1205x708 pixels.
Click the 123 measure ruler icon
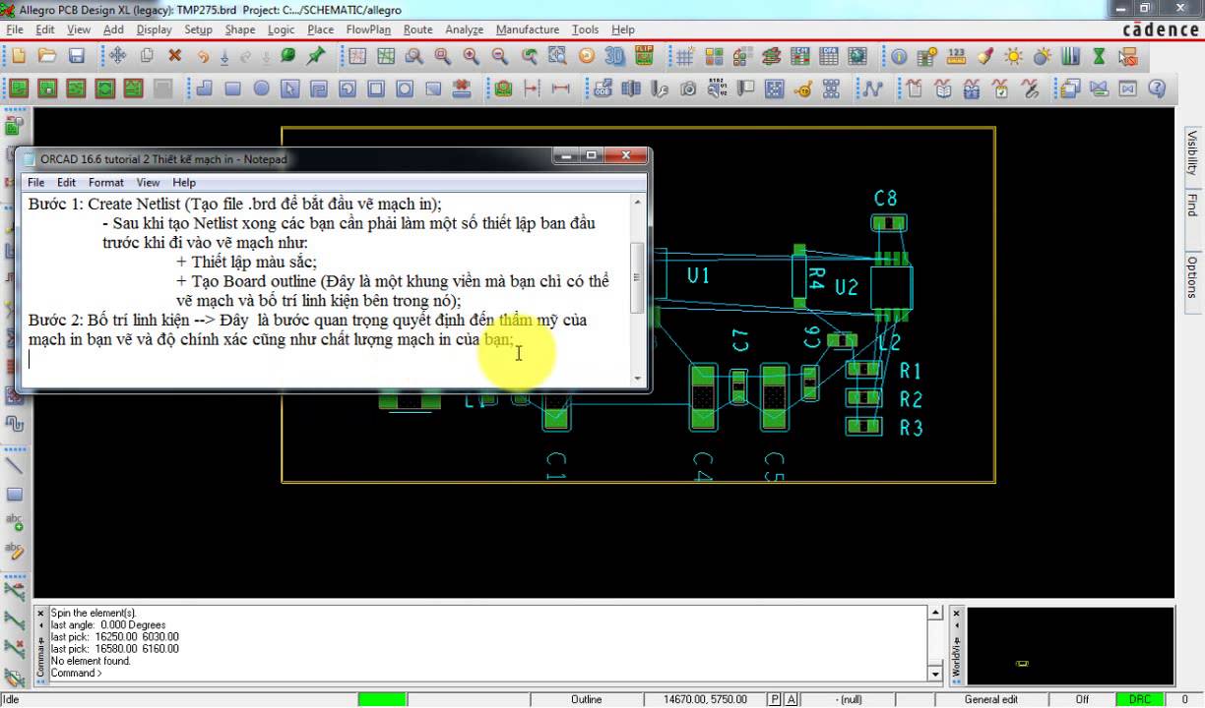pos(956,56)
